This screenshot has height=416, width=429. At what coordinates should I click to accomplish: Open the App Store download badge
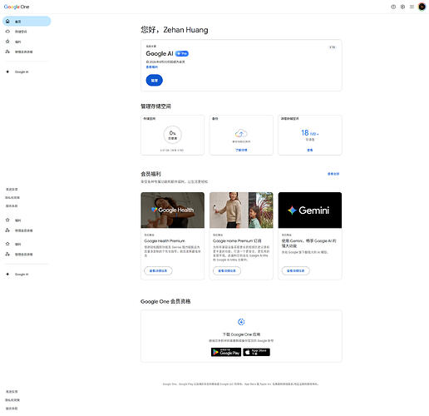257,352
